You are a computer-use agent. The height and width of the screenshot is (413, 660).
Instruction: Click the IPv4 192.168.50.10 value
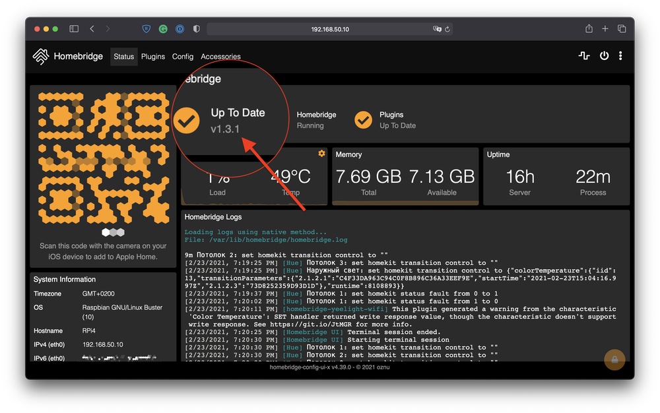pyautogui.click(x=103, y=344)
